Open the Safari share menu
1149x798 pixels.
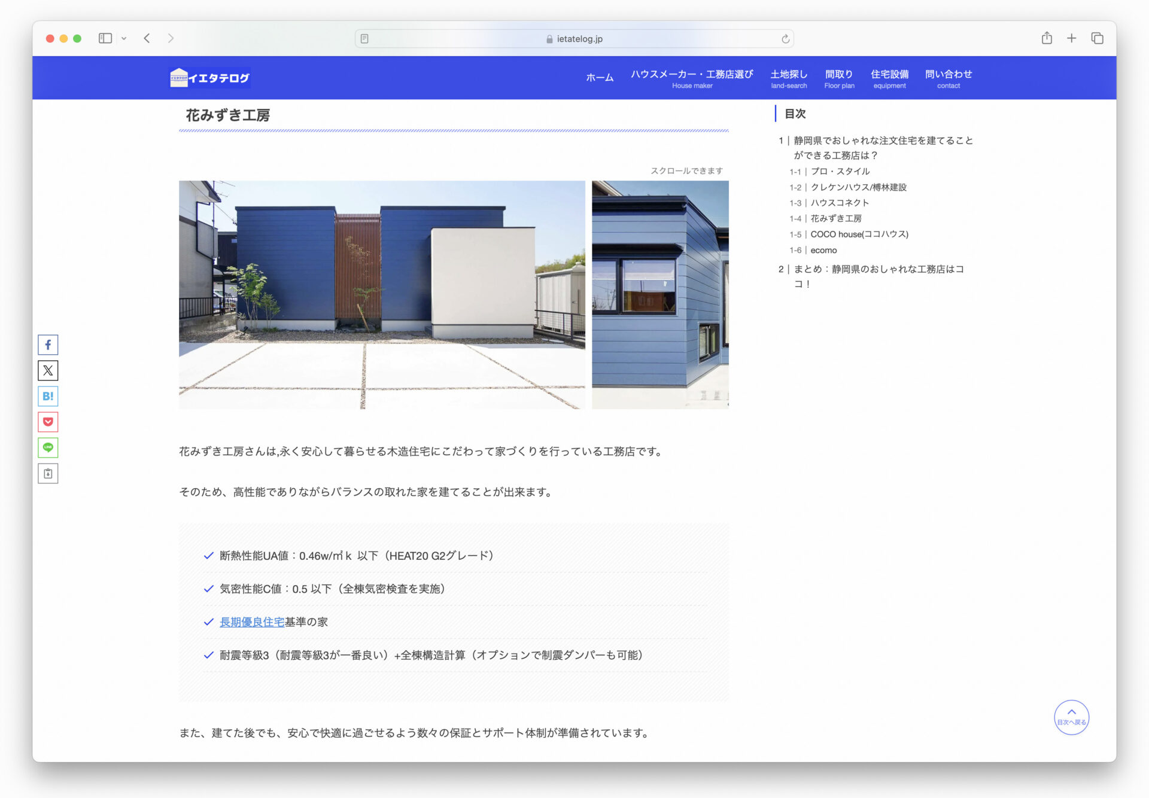(1047, 38)
